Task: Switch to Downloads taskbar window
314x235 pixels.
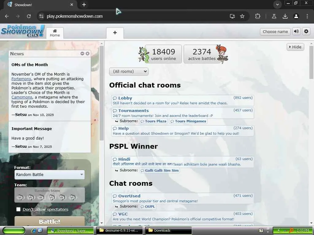Action: [x=169, y=231]
